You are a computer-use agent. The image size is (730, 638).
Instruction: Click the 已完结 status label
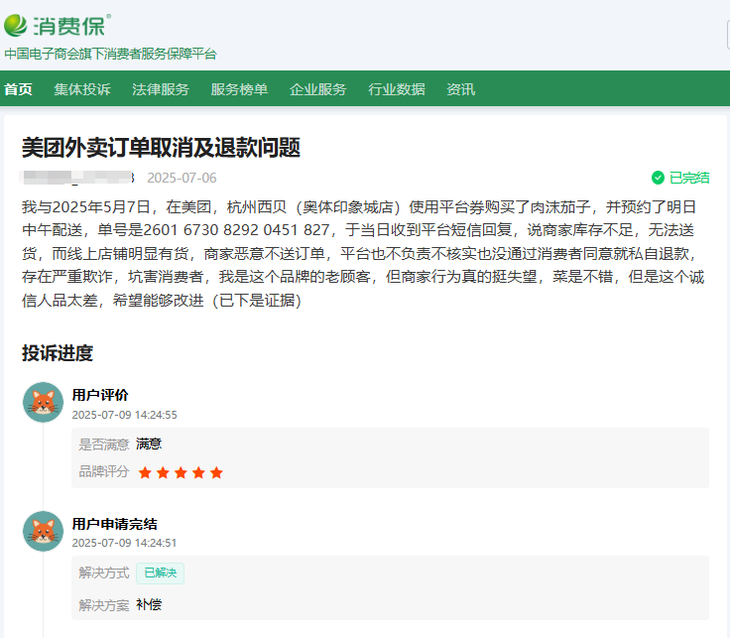click(689, 178)
